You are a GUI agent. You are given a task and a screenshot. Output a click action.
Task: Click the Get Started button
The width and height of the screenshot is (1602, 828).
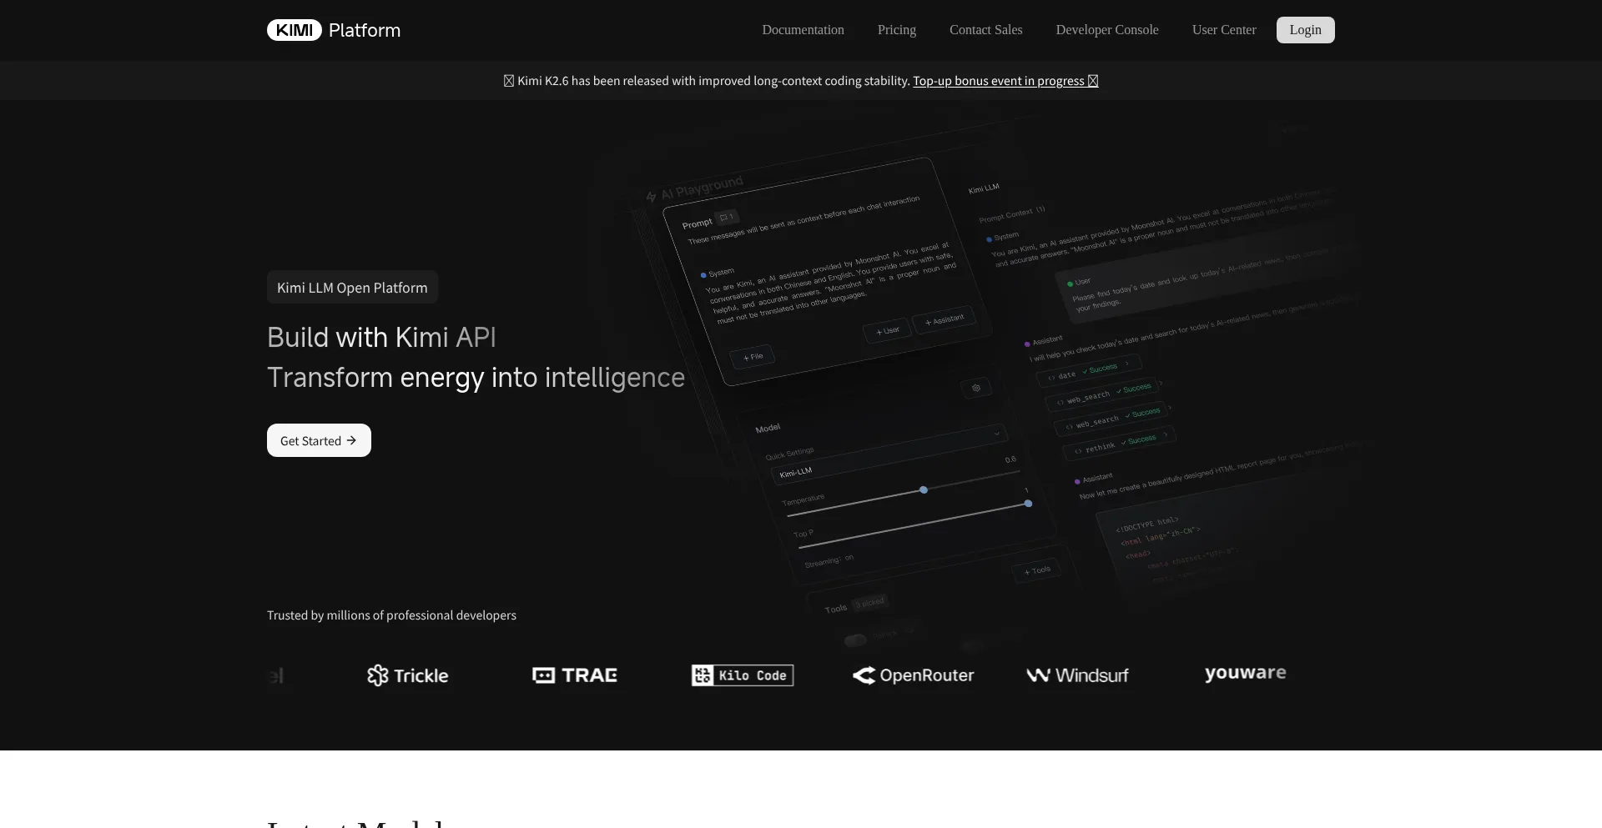point(319,440)
